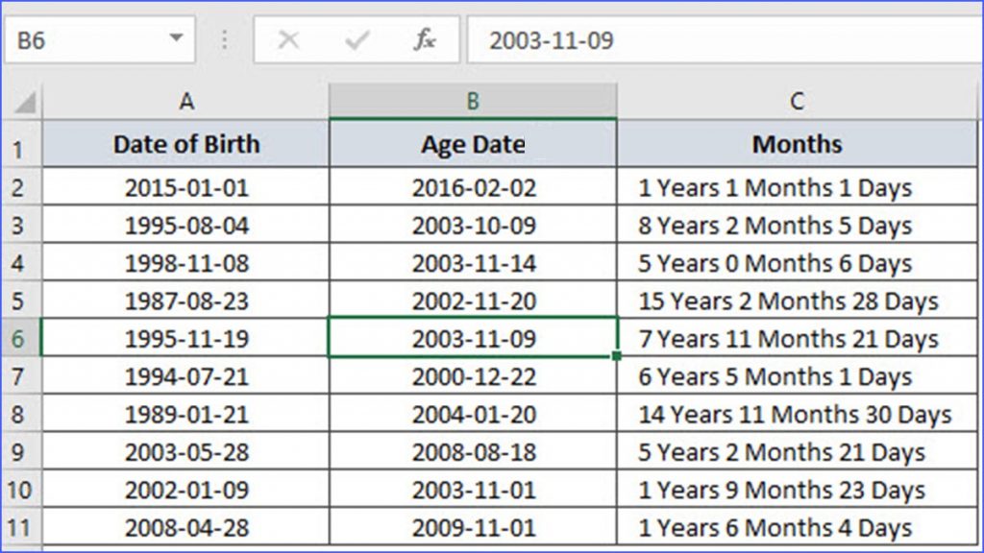984x553 pixels.
Task: Click the Age Date header cell
Action: pyautogui.click(x=473, y=144)
